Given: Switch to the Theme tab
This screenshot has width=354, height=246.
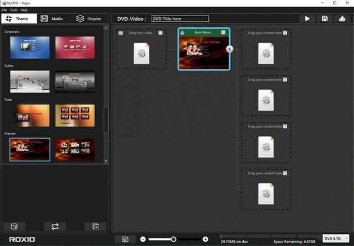Looking at the screenshot, I should click(19, 19).
